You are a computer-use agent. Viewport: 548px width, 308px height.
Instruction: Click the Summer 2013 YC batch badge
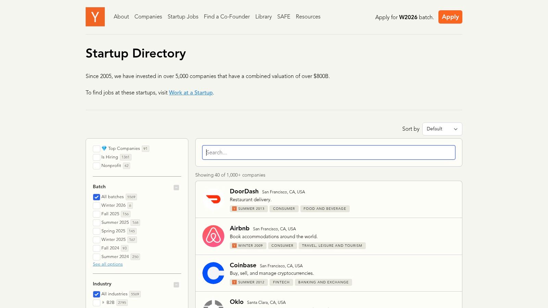pyautogui.click(x=249, y=208)
